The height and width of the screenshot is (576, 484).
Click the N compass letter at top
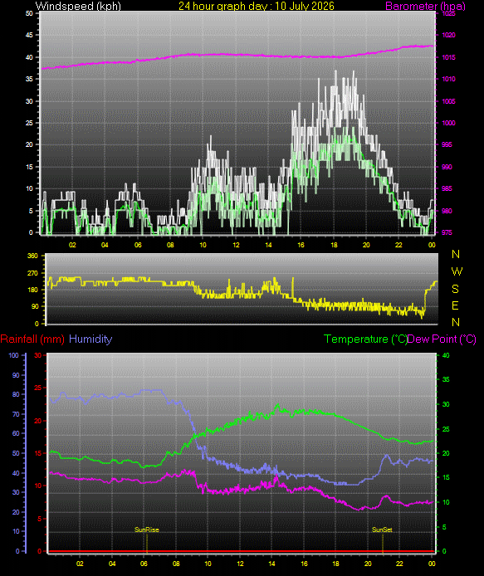[x=456, y=254]
